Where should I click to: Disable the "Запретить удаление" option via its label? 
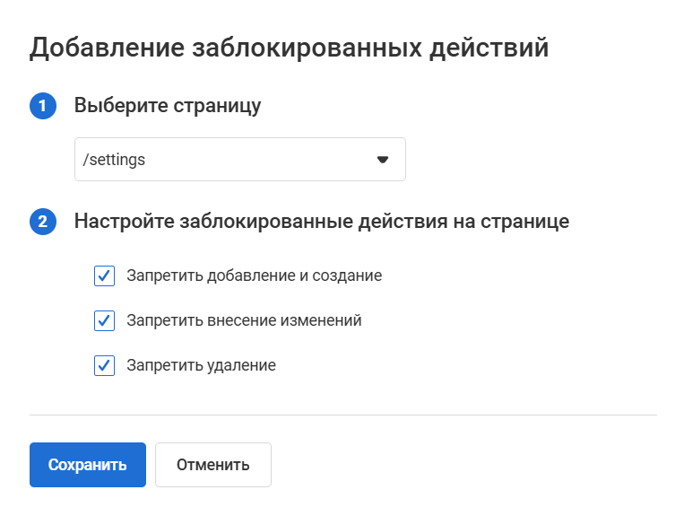(201, 365)
